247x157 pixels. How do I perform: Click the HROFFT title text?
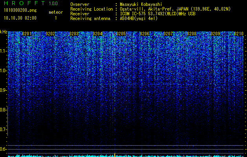coord(24,3)
